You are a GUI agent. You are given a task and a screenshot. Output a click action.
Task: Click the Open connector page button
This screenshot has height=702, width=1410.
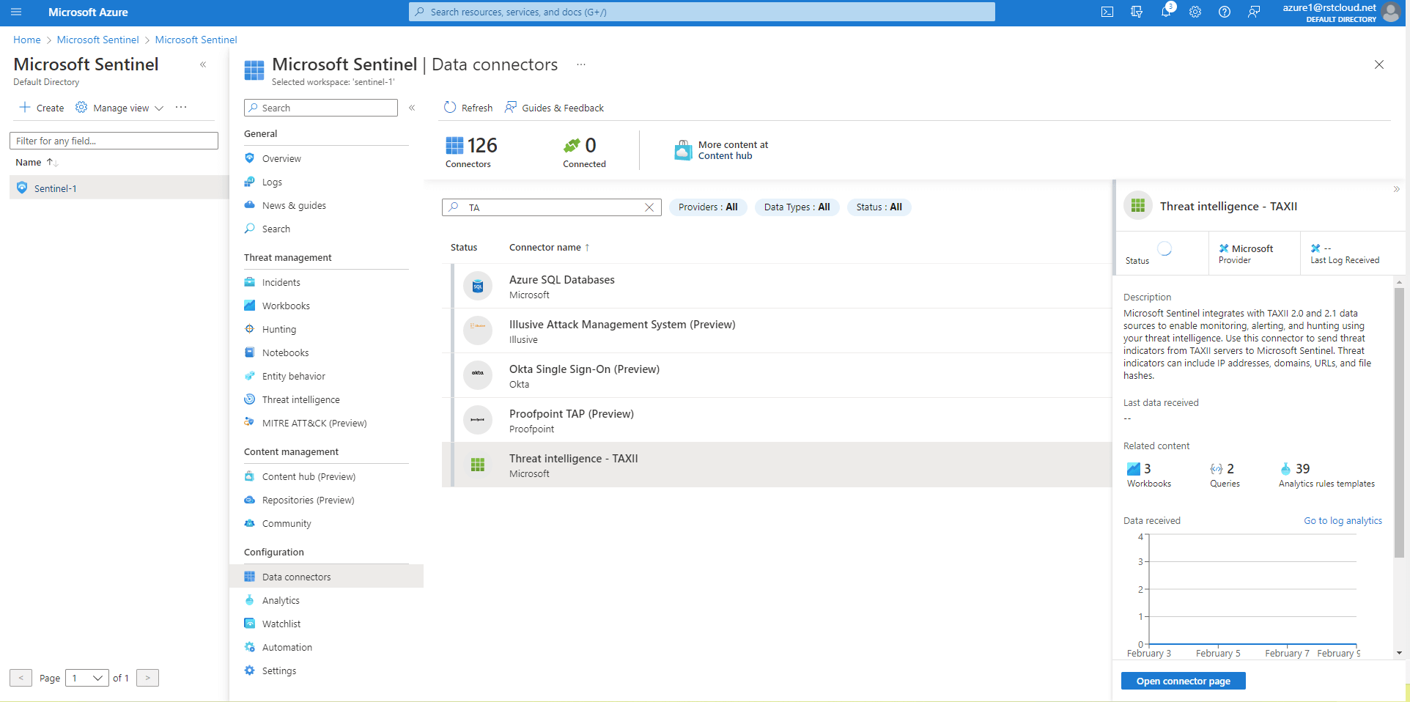(1182, 680)
